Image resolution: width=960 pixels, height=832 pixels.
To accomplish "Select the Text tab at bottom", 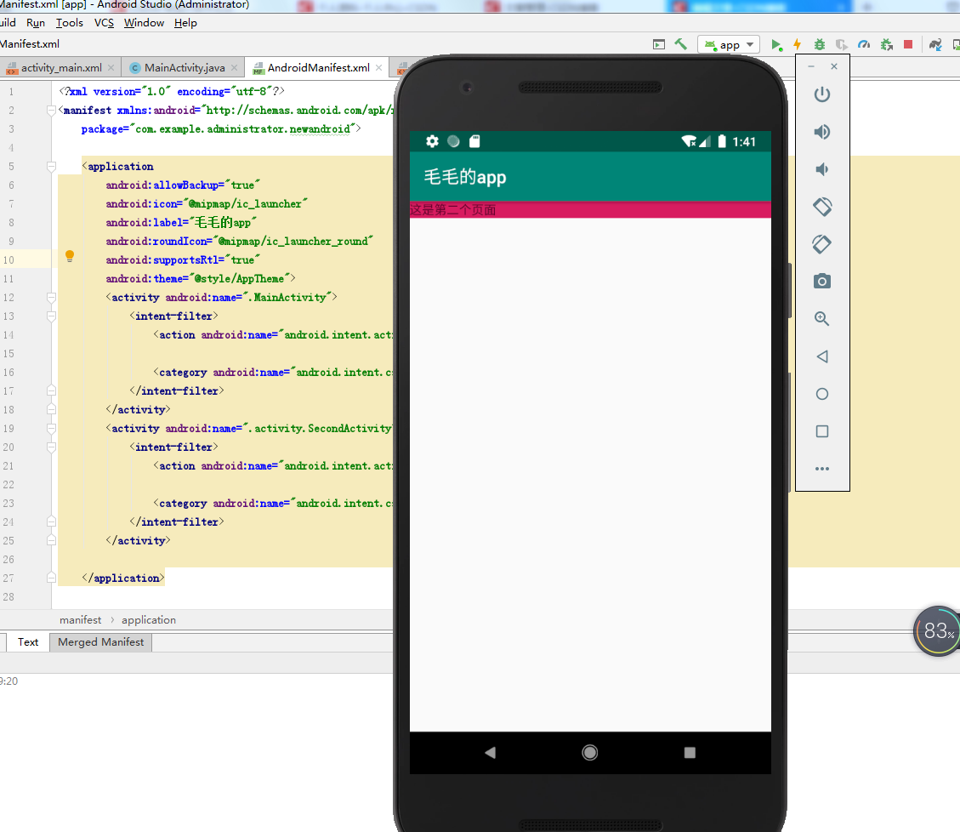I will (27, 642).
